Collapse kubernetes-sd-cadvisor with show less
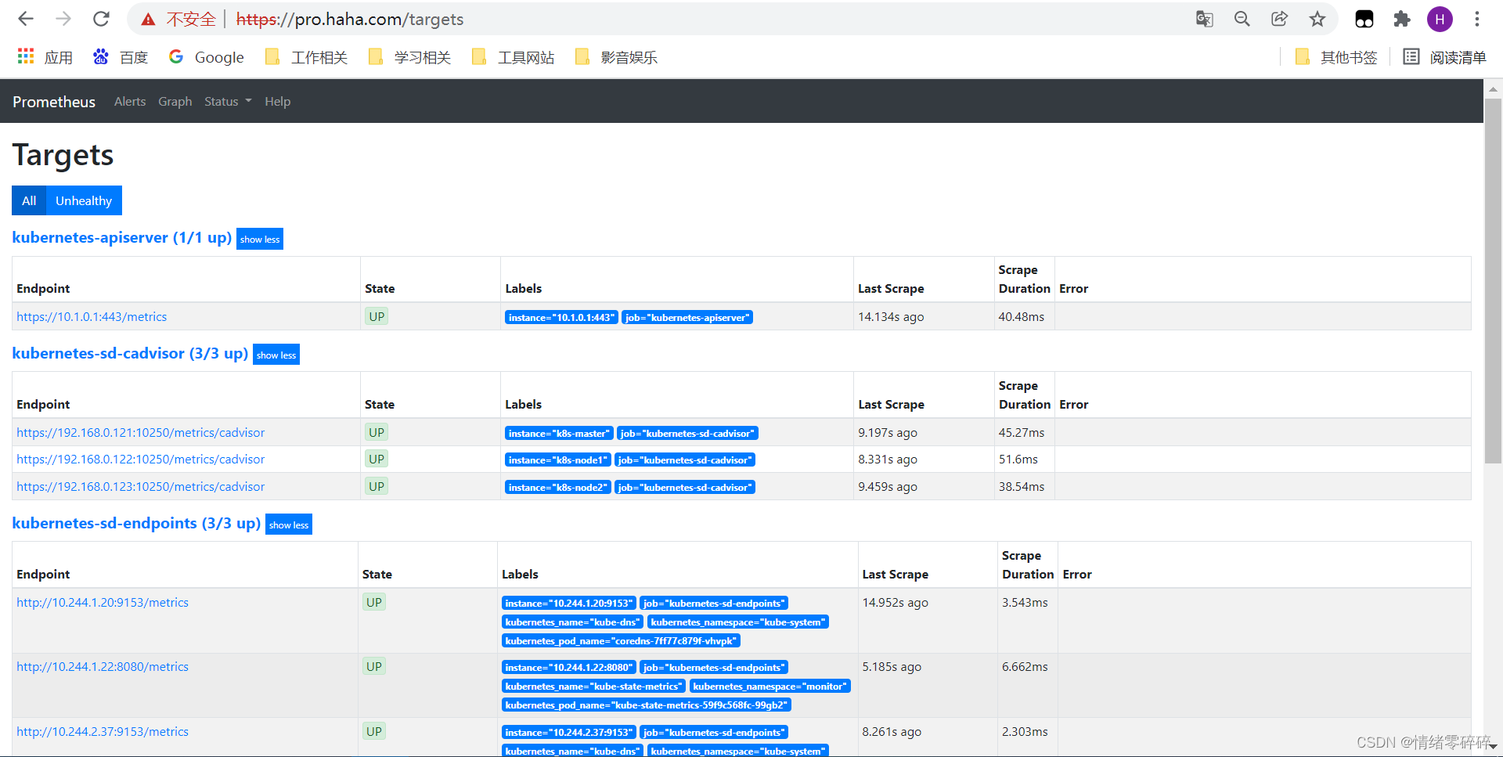The image size is (1503, 757). [276, 355]
